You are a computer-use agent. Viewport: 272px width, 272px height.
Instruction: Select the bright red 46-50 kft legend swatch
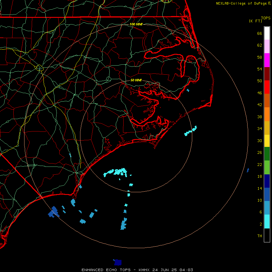pyautogui.click(x=267, y=87)
